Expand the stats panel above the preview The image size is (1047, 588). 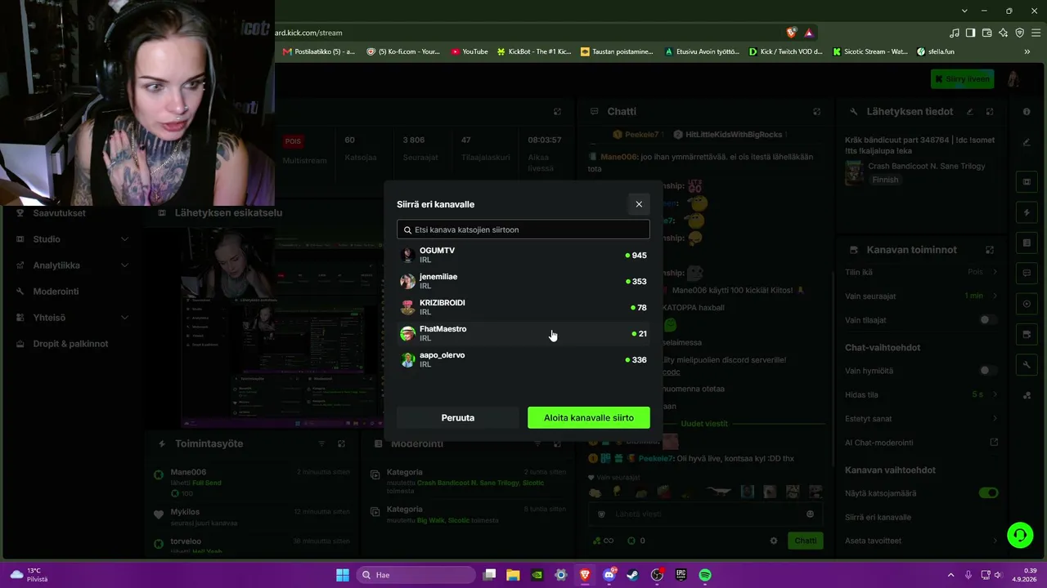(557, 112)
